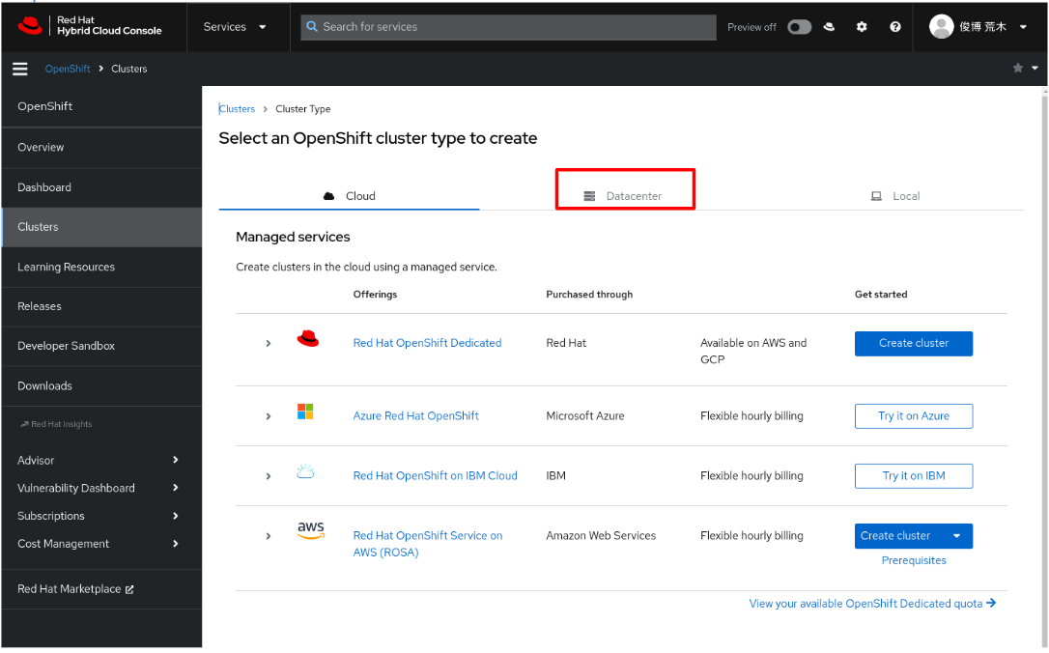Click the AWS logo in the ROSA row
1049x653 pixels.
310,530
